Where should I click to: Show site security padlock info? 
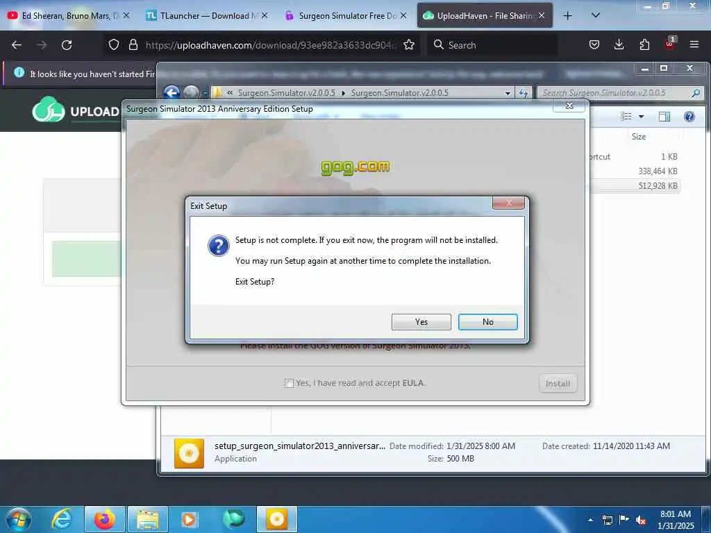[x=133, y=44]
